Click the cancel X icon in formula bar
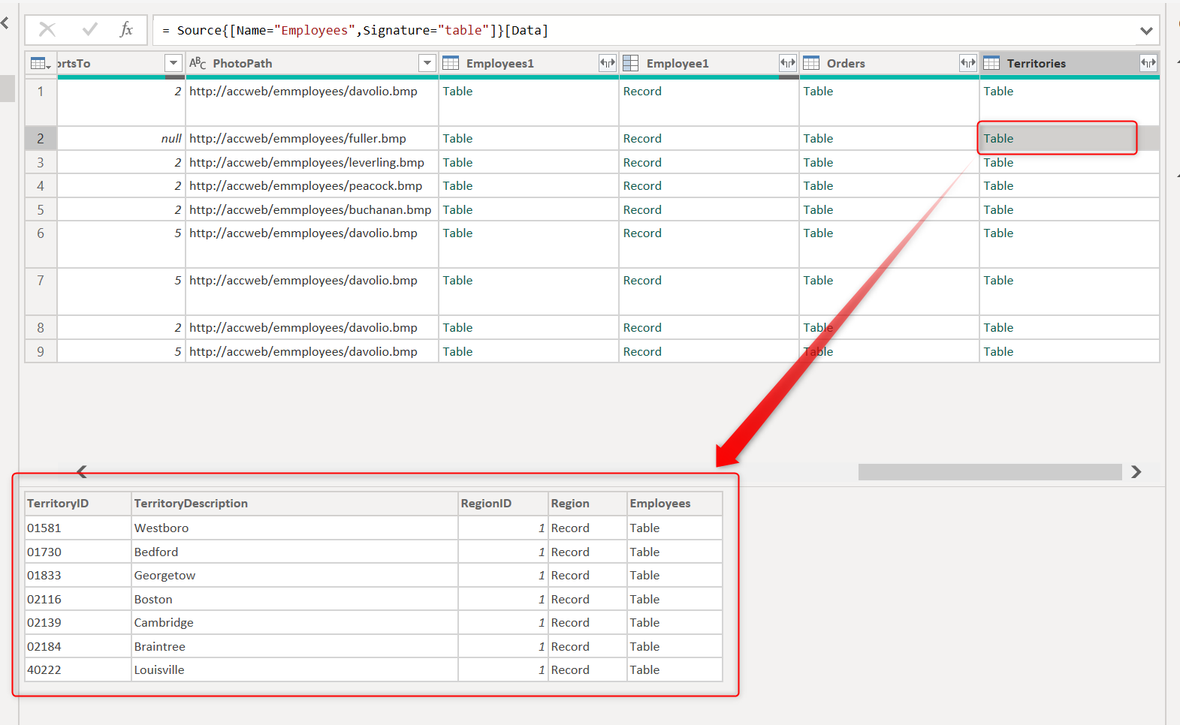The height and width of the screenshot is (725, 1180). click(47, 30)
